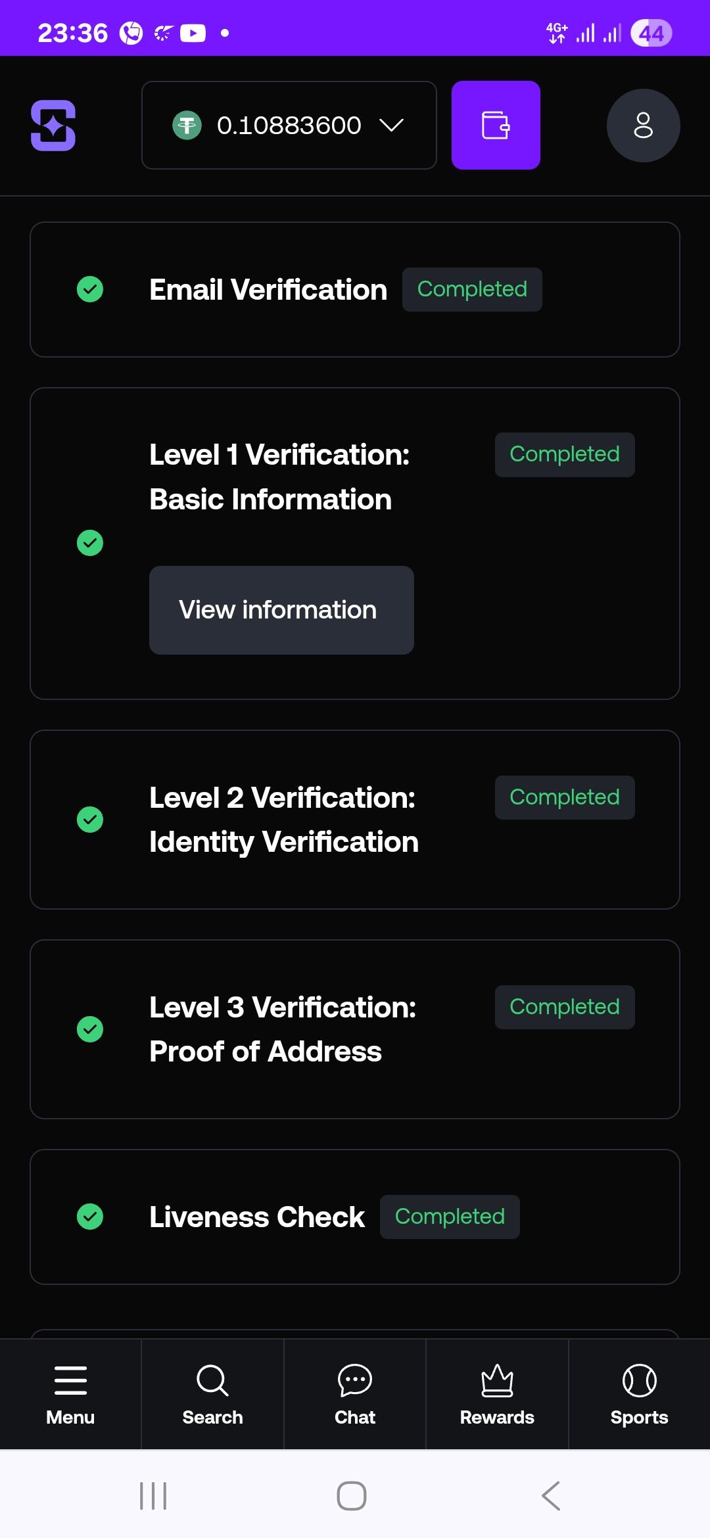Click Liveness Check green checkmark
710x1538 pixels.
90,1217
